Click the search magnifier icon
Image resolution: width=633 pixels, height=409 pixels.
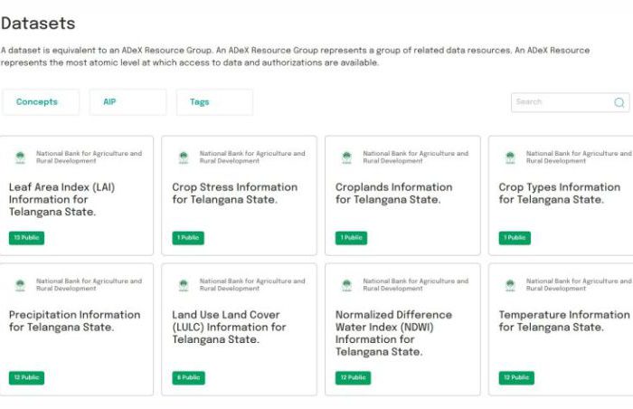click(x=619, y=102)
